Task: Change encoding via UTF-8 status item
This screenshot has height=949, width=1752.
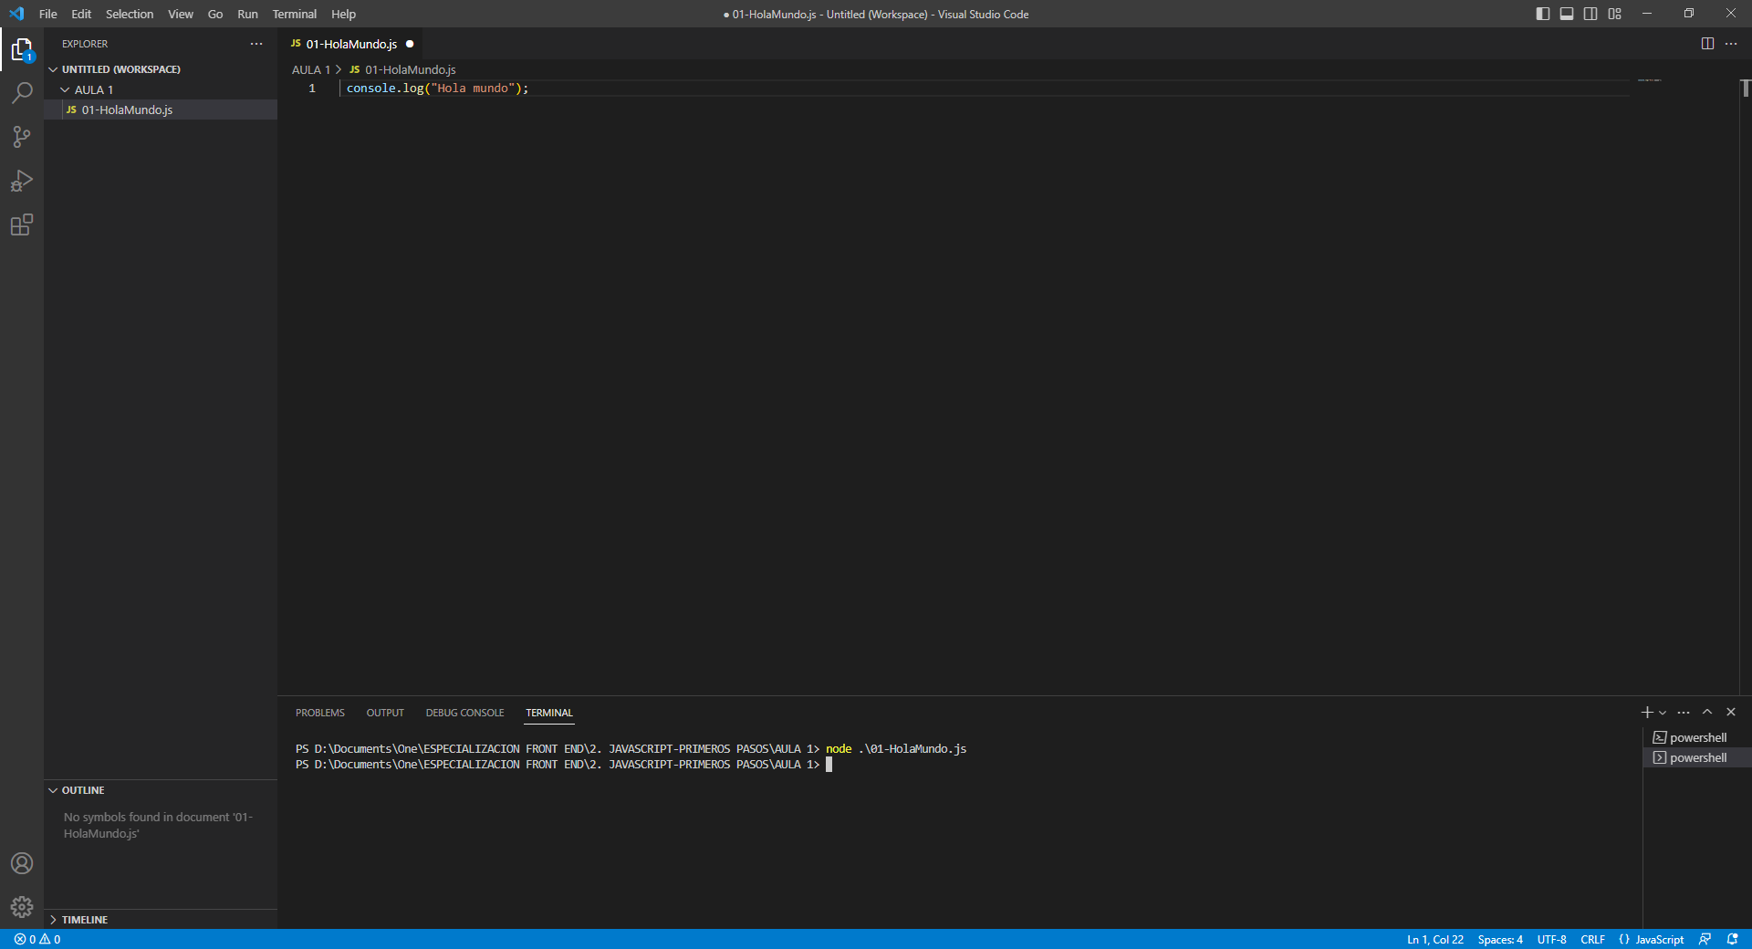Action: [1551, 939]
